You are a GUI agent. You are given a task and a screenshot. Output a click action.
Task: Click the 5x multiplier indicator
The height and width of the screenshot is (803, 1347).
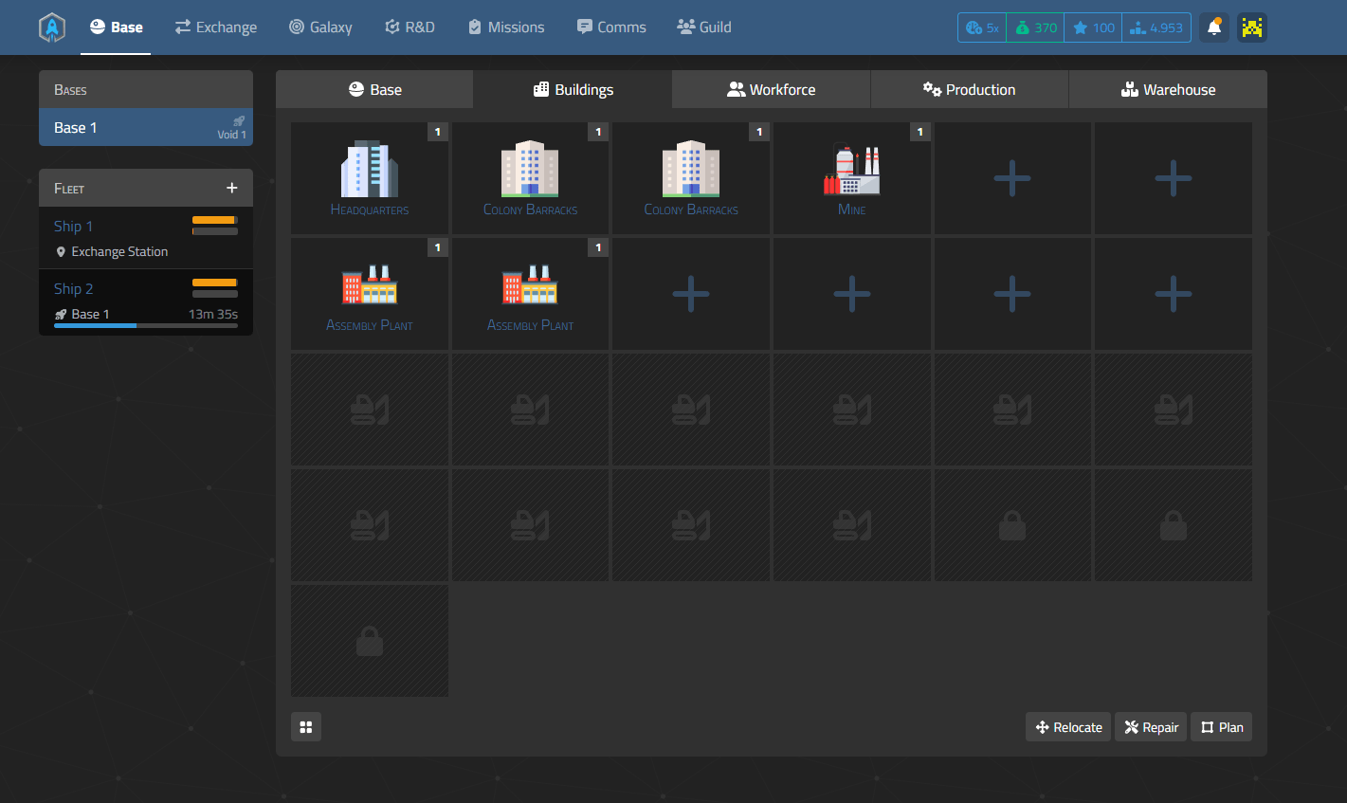[x=982, y=27]
